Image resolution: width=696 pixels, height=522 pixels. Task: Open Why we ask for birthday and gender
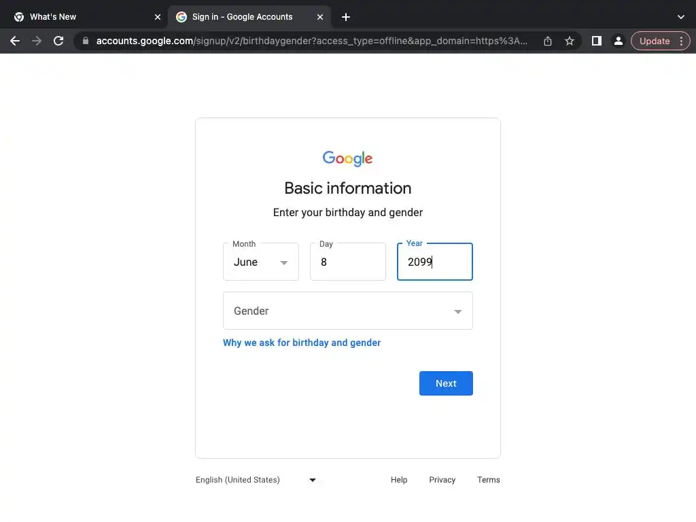tap(302, 343)
